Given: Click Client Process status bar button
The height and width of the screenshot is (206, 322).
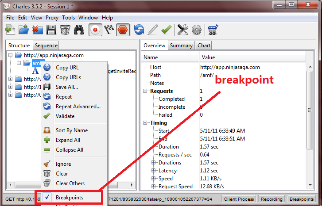Looking at the screenshot, I should [x=239, y=199].
